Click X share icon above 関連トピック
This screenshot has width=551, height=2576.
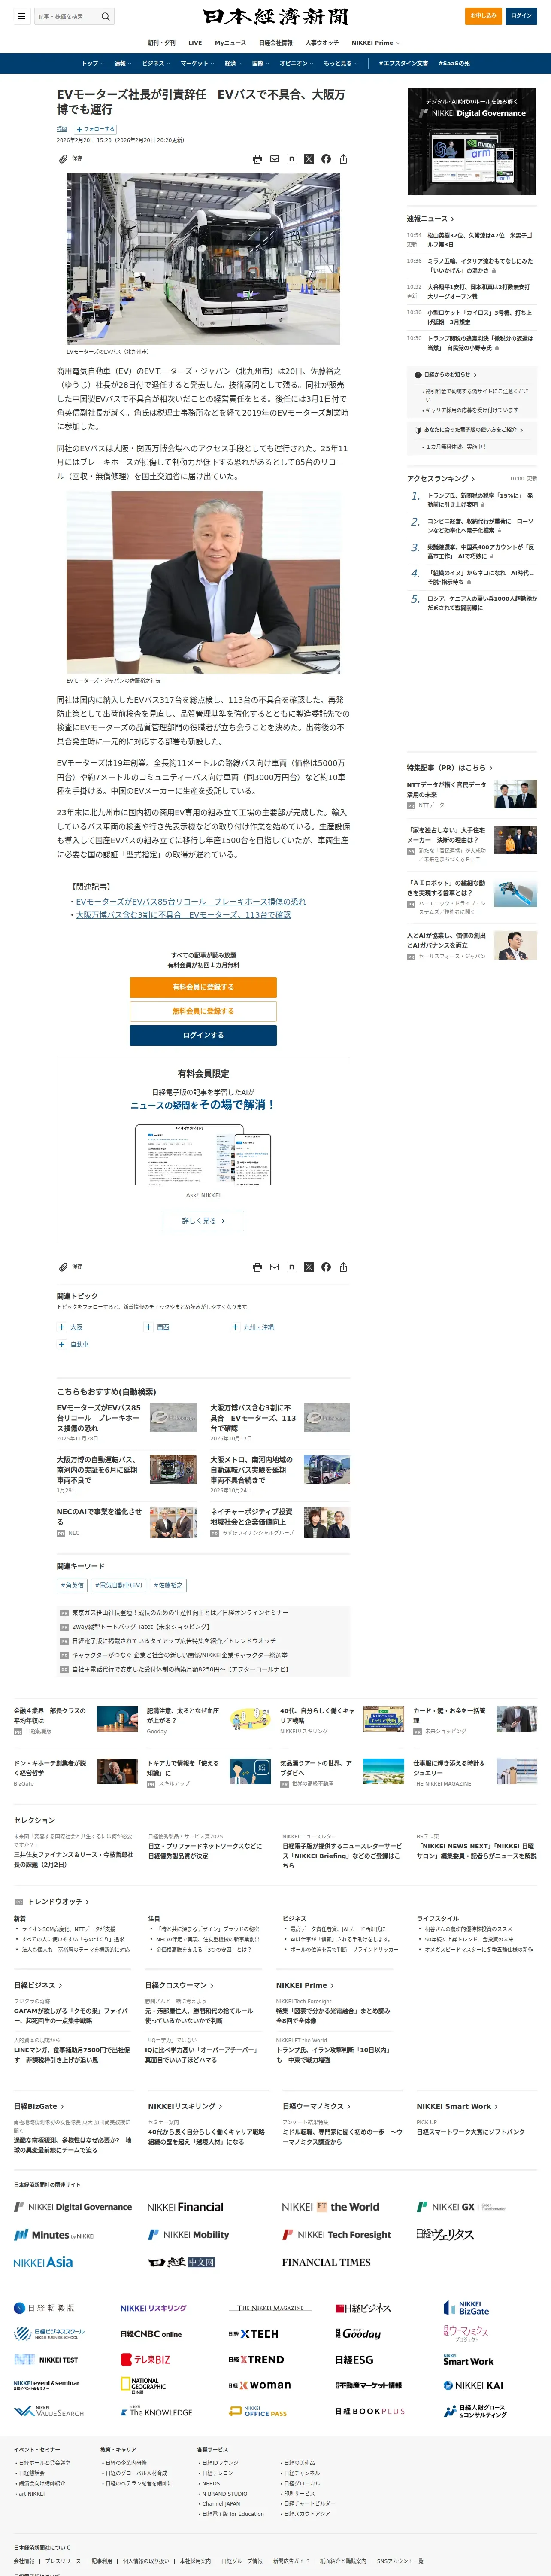click(x=308, y=1267)
